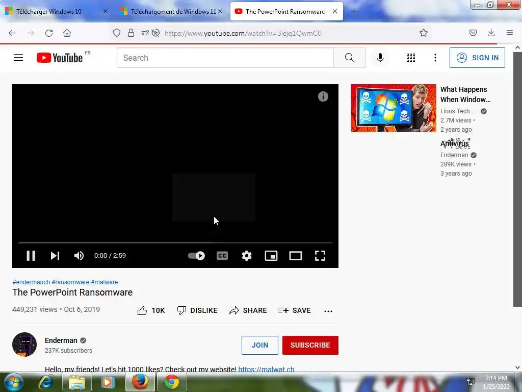Open the Windows Start button
The image size is (522, 392).
pos(14,382)
